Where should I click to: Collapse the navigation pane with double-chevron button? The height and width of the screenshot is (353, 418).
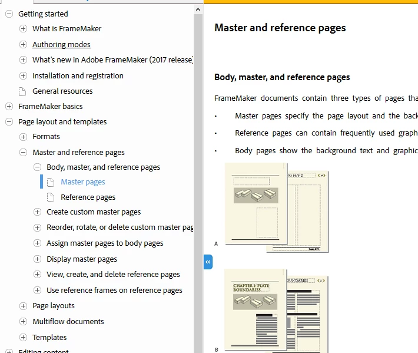208,262
